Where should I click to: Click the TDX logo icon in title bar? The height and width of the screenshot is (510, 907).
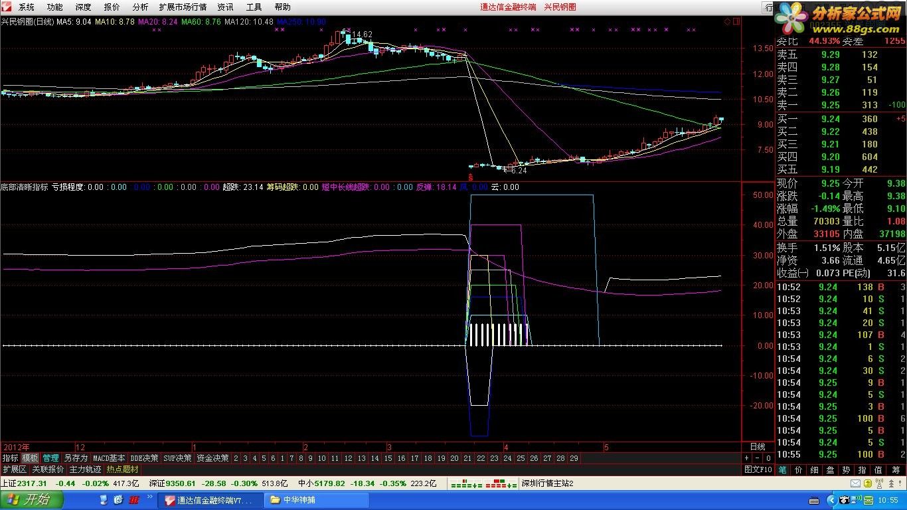[x=7, y=7]
